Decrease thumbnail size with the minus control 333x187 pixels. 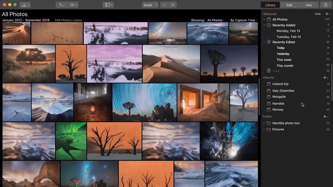point(165,5)
